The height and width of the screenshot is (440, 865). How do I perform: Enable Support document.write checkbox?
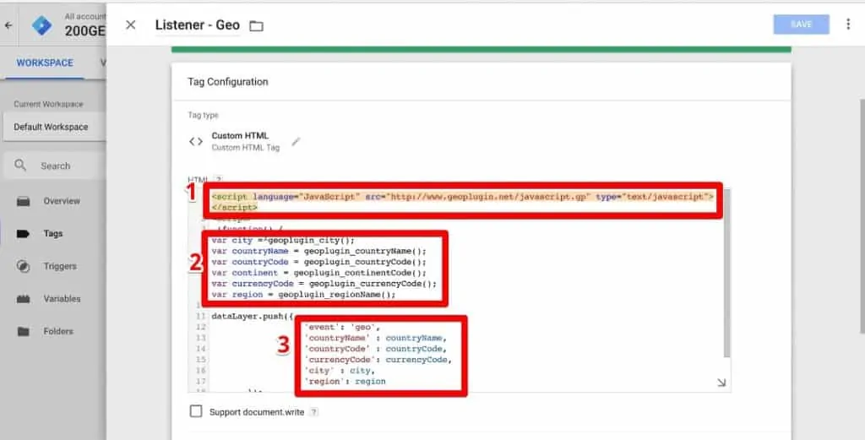(196, 411)
